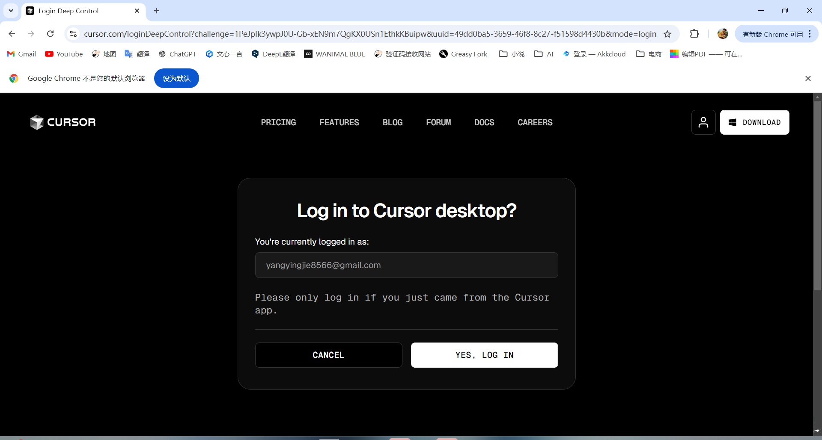Click the 'Google Chrome 不是您的默认浏览器' message
Viewport: 822px width, 440px height.
pyautogui.click(x=86, y=78)
